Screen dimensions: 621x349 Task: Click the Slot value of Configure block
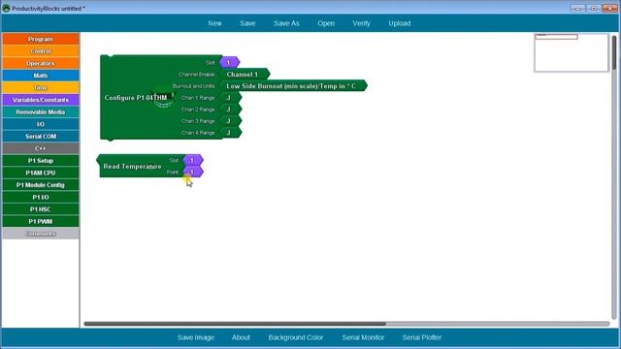[229, 62]
